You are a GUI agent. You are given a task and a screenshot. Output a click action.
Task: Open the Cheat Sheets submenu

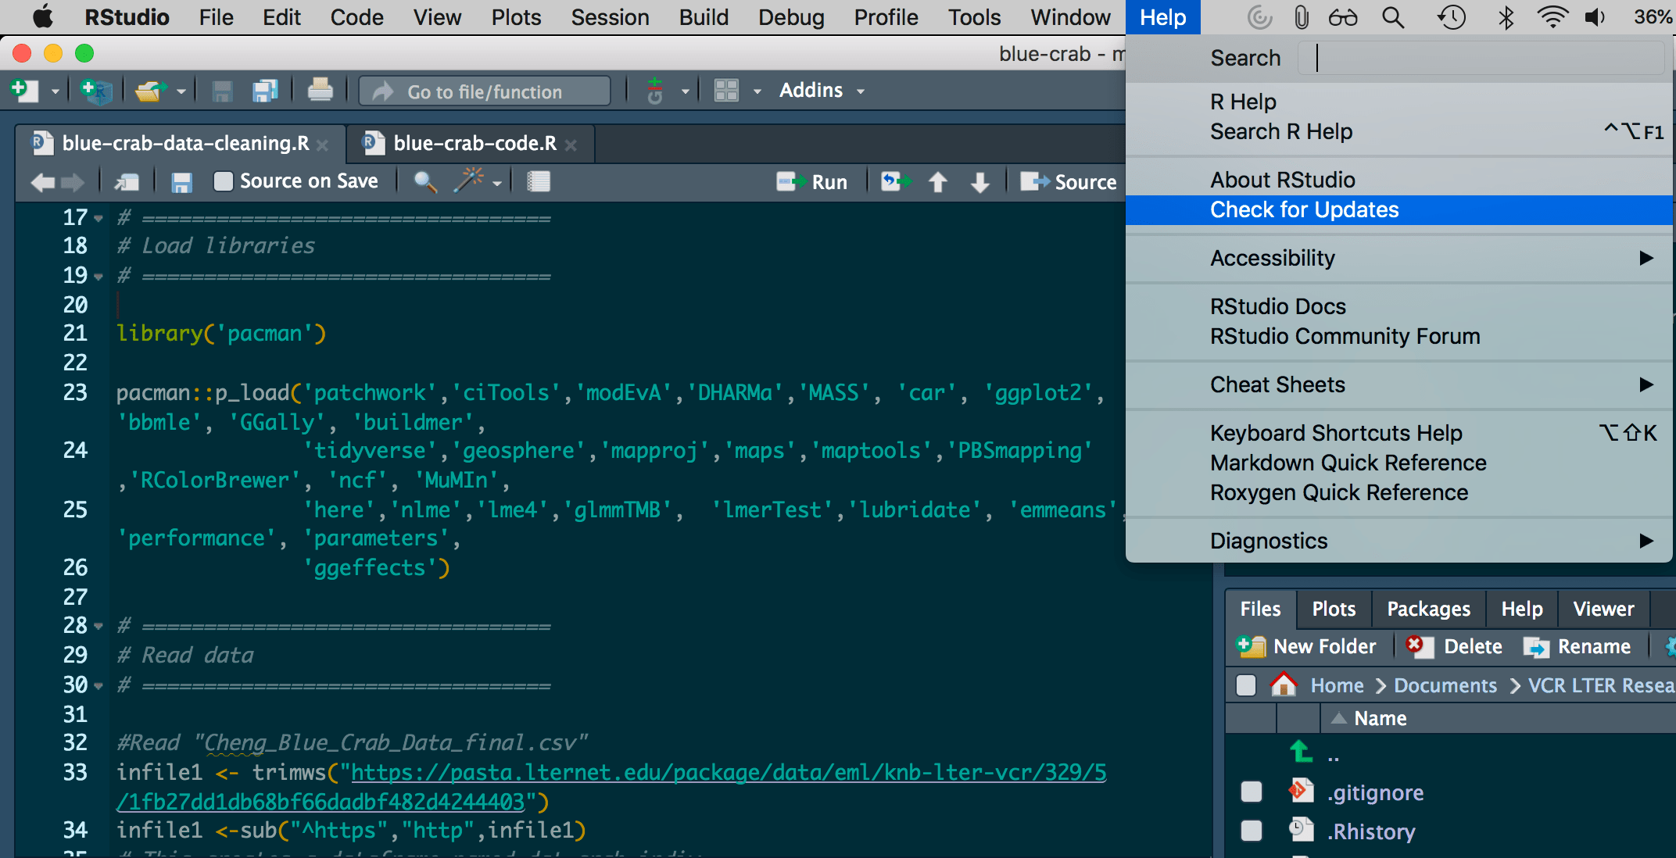tap(1277, 384)
